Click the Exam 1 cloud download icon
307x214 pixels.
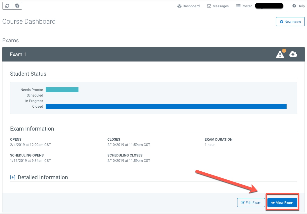[x=293, y=54]
